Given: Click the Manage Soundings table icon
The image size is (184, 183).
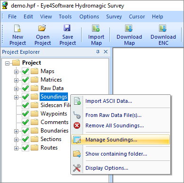Looking at the screenshot, I should coord(77,140).
